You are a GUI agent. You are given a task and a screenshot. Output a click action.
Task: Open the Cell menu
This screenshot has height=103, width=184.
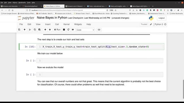(57, 24)
